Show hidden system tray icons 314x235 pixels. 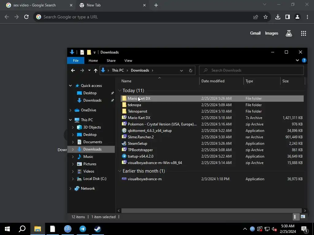(x=245, y=229)
